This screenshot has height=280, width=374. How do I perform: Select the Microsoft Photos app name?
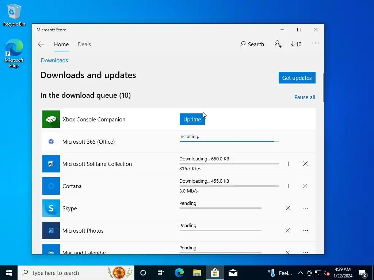(83, 231)
